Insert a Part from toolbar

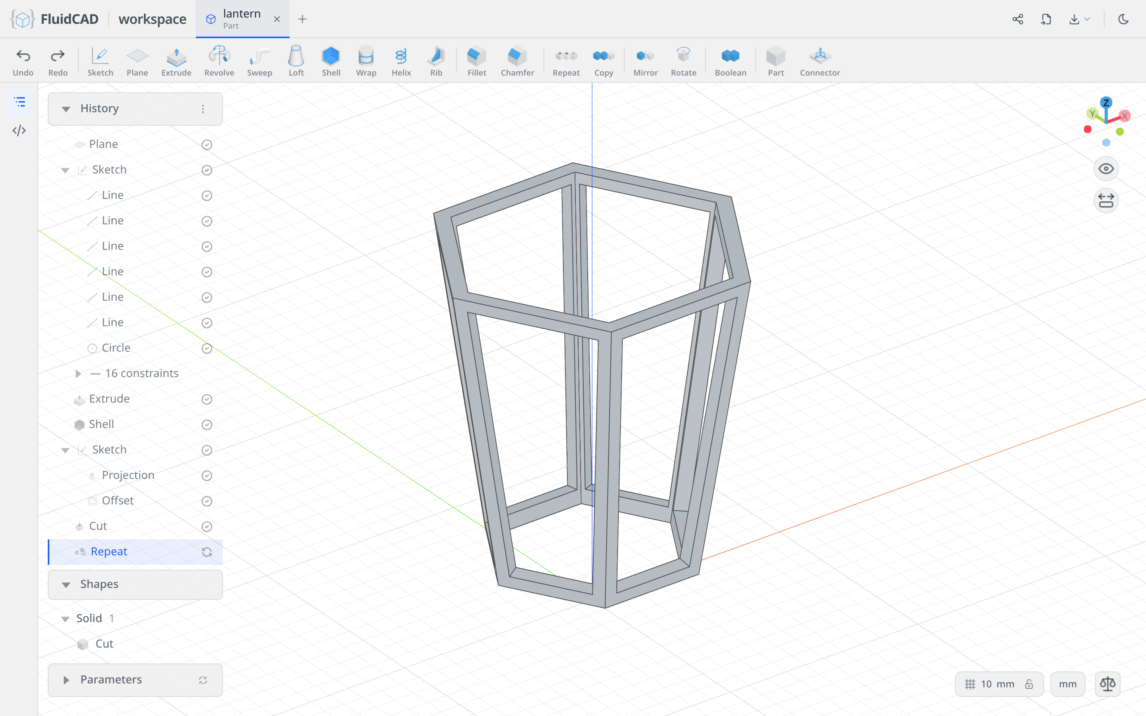pyautogui.click(x=776, y=62)
